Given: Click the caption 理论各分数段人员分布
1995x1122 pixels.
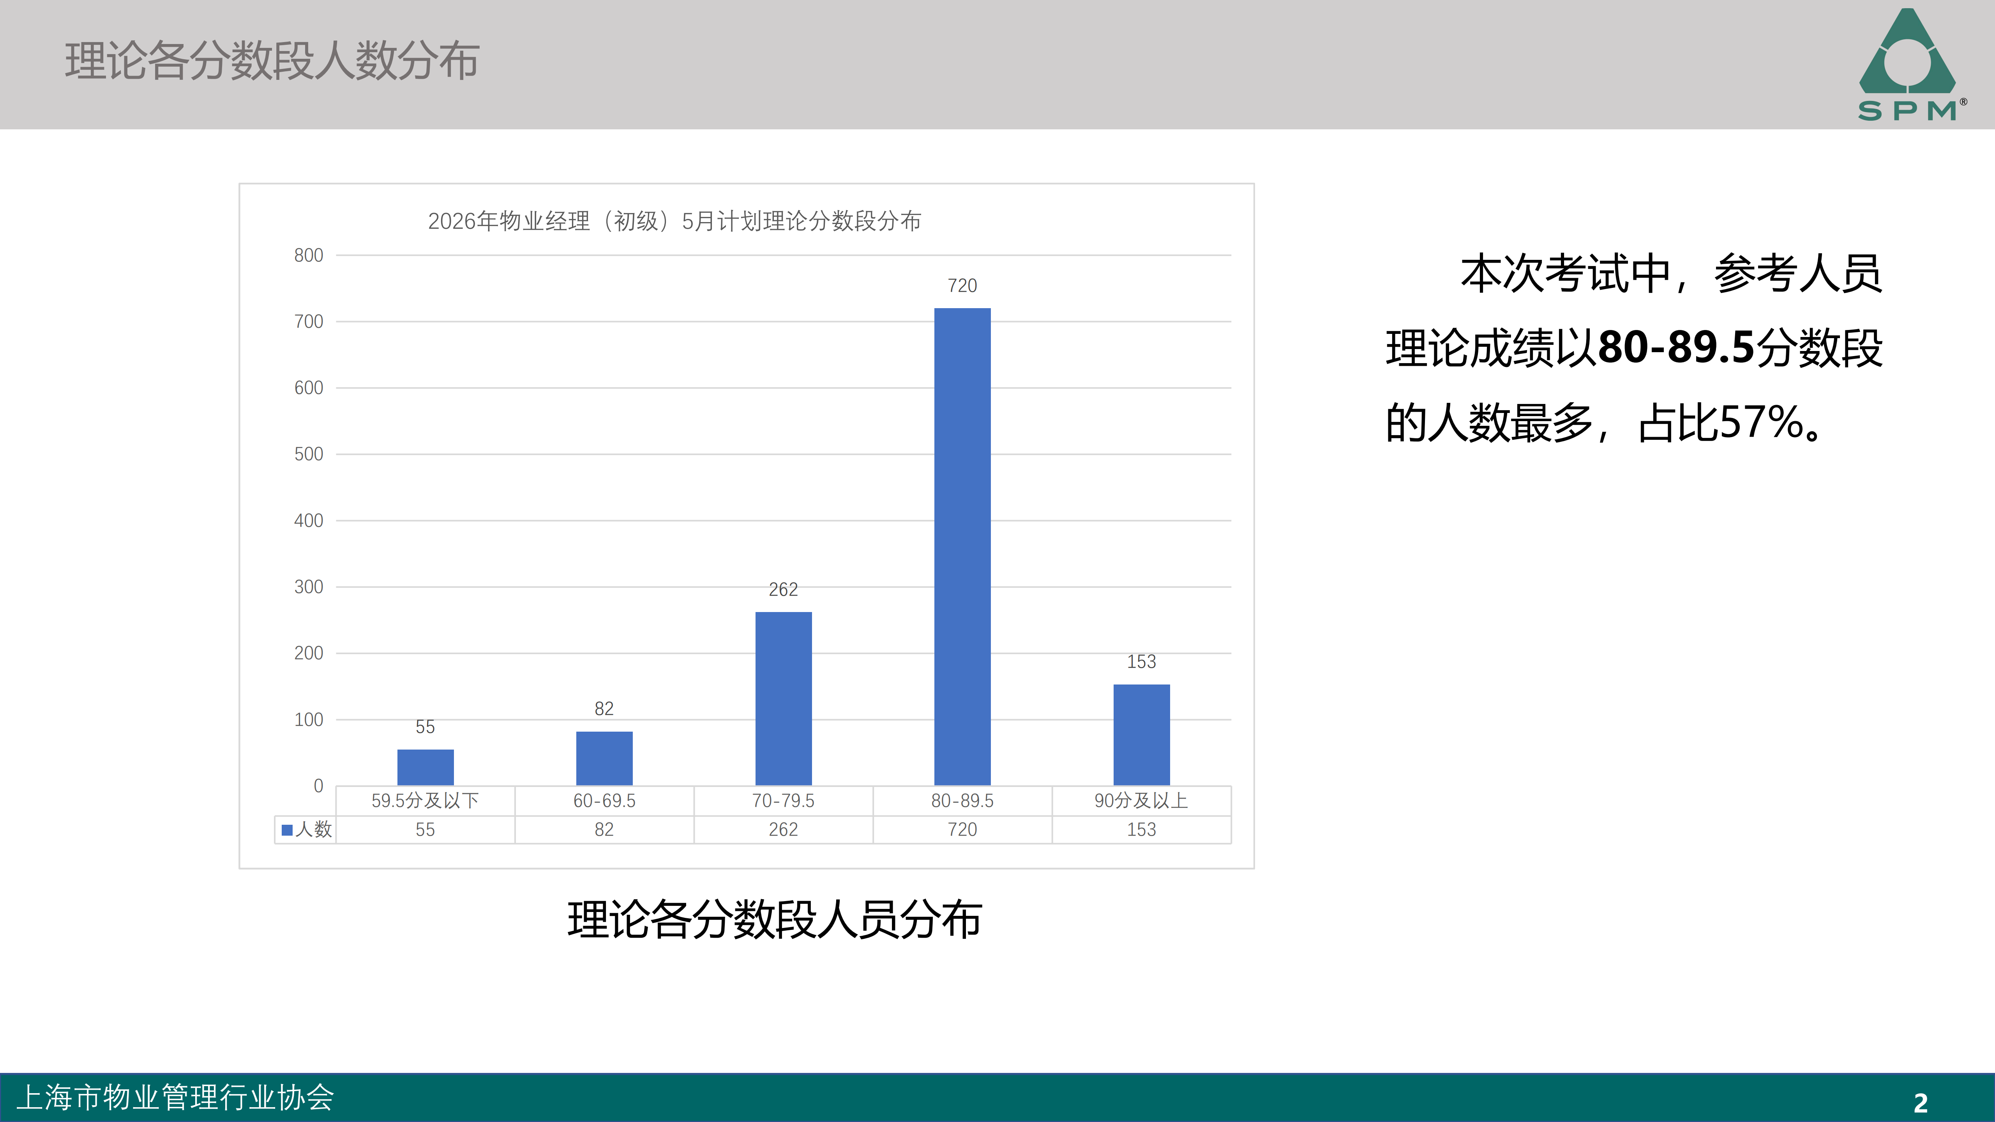Looking at the screenshot, I should coord(775,920).
